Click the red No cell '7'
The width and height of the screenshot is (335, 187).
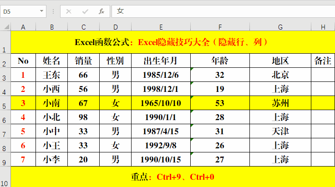tap(23, 159)
